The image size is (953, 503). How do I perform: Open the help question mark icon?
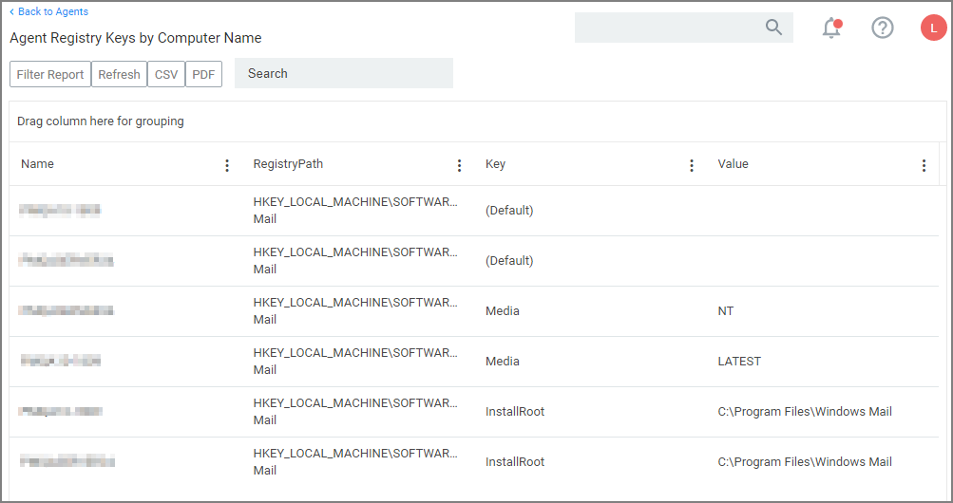point(883,28)
